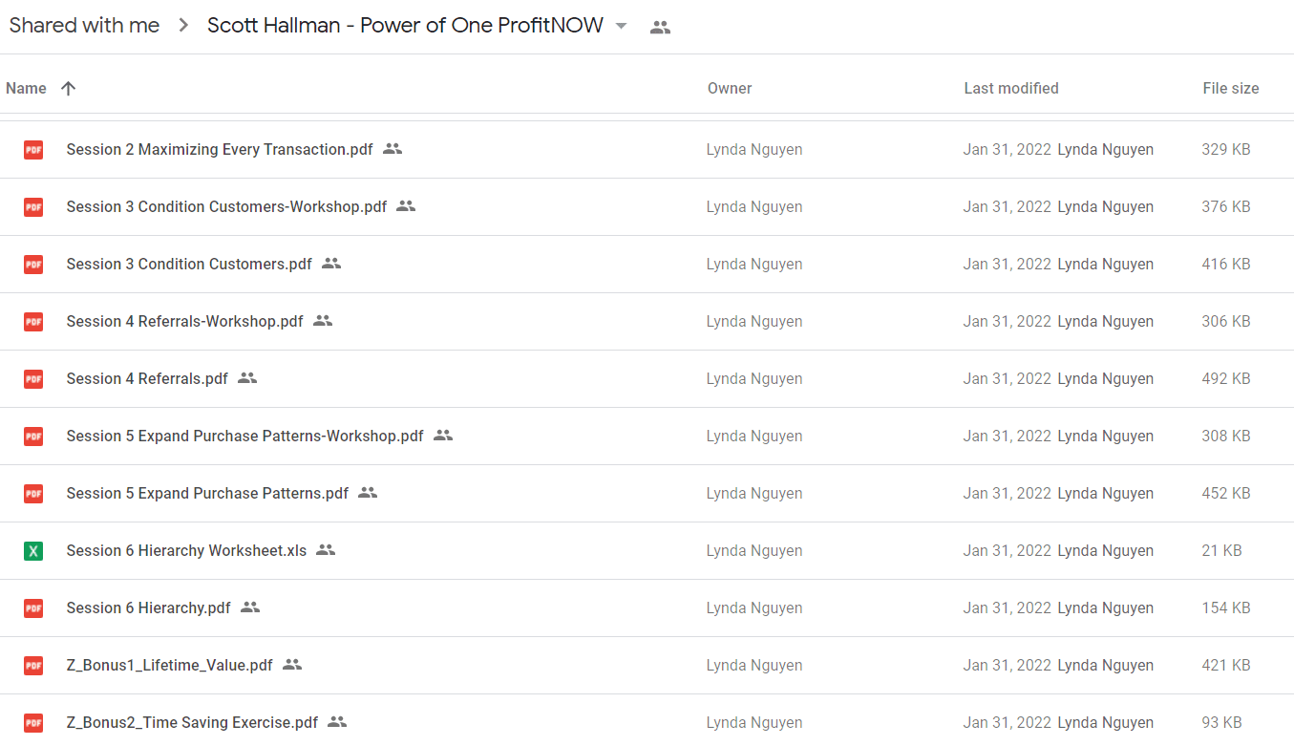Click the 376 KB file size

tap(1226, 206)
